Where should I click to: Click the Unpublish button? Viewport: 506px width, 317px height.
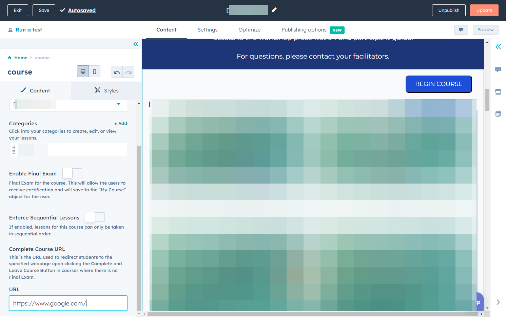click(449, 10)
